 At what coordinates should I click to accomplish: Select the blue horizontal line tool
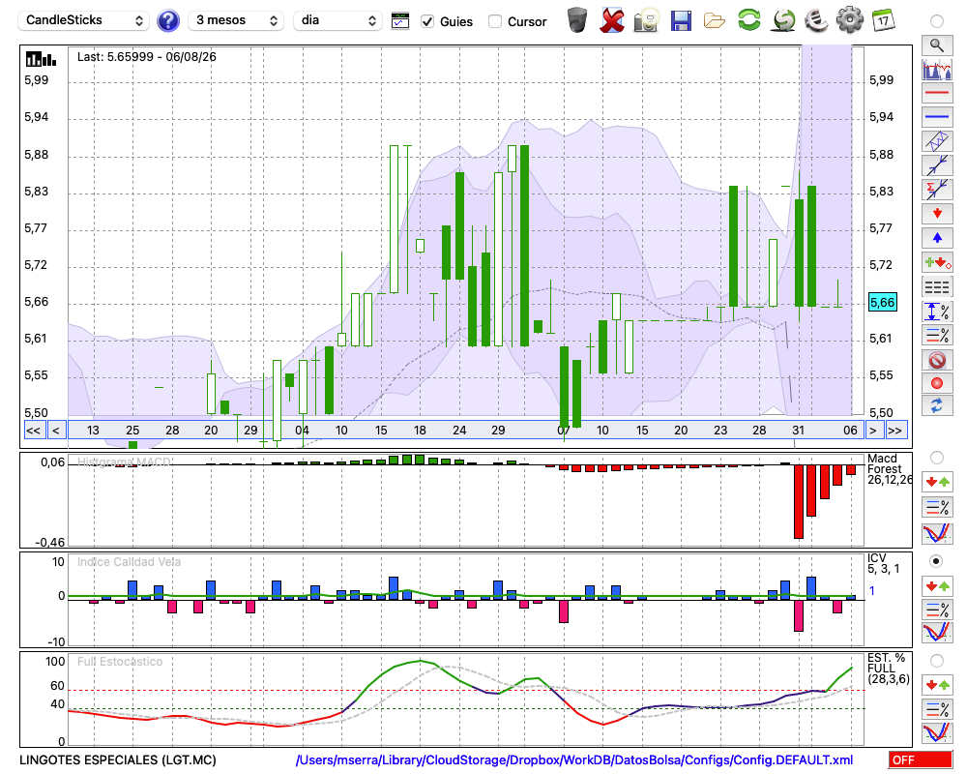[x=937, y=117]
